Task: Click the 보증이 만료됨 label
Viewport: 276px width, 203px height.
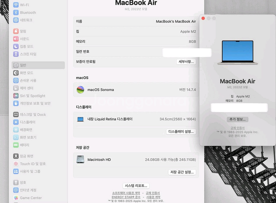Action: (86, 62)
